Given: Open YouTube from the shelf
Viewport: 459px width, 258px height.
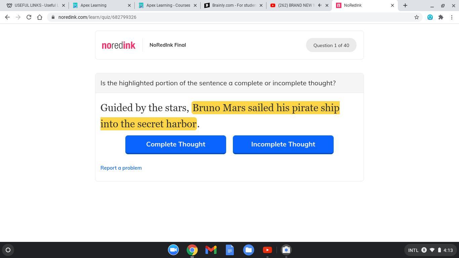Looking at the screenshot, I should pyautogui.click(x=267, y=250).
